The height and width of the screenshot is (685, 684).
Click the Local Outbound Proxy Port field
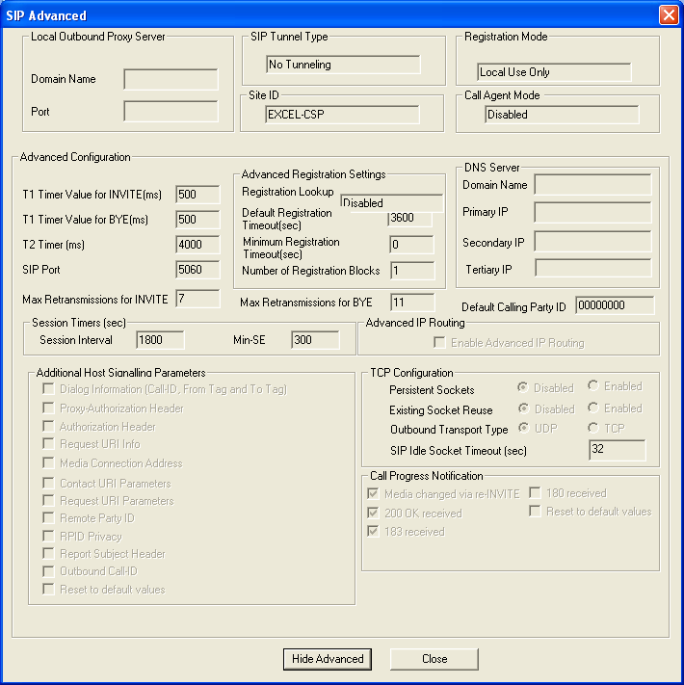tap(171, 112)
